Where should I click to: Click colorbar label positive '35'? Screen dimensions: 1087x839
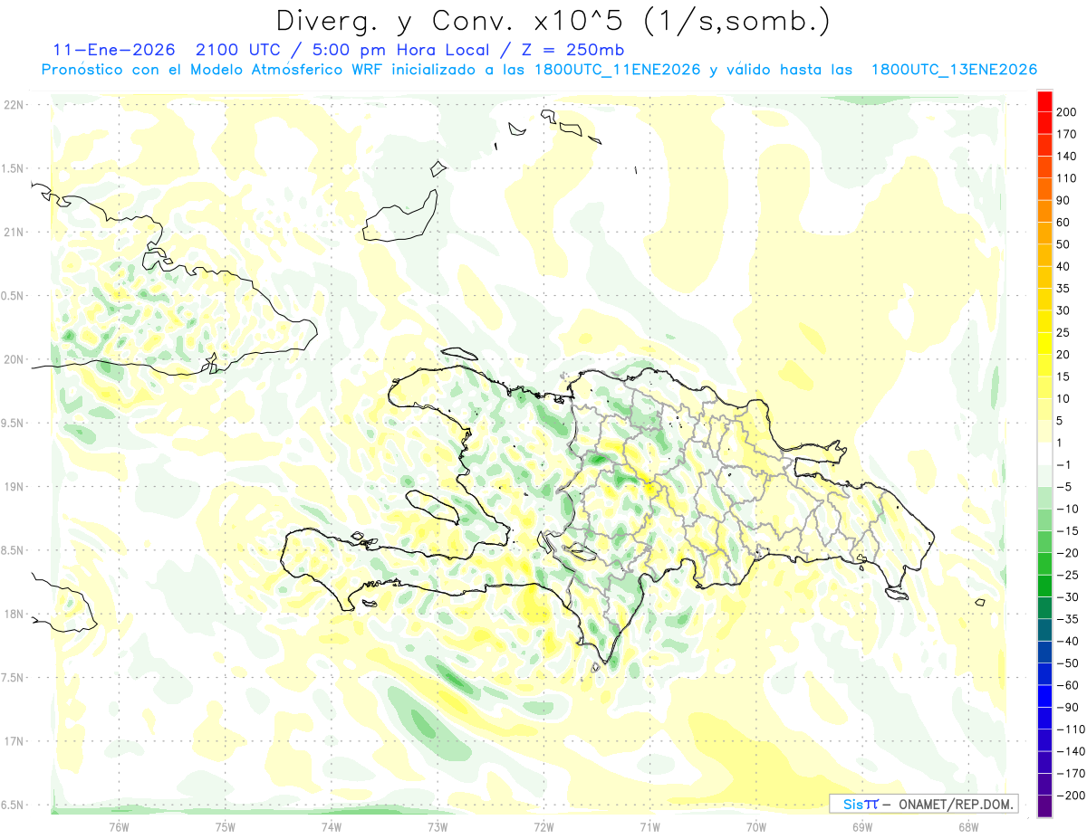[x=1064, y=289]
